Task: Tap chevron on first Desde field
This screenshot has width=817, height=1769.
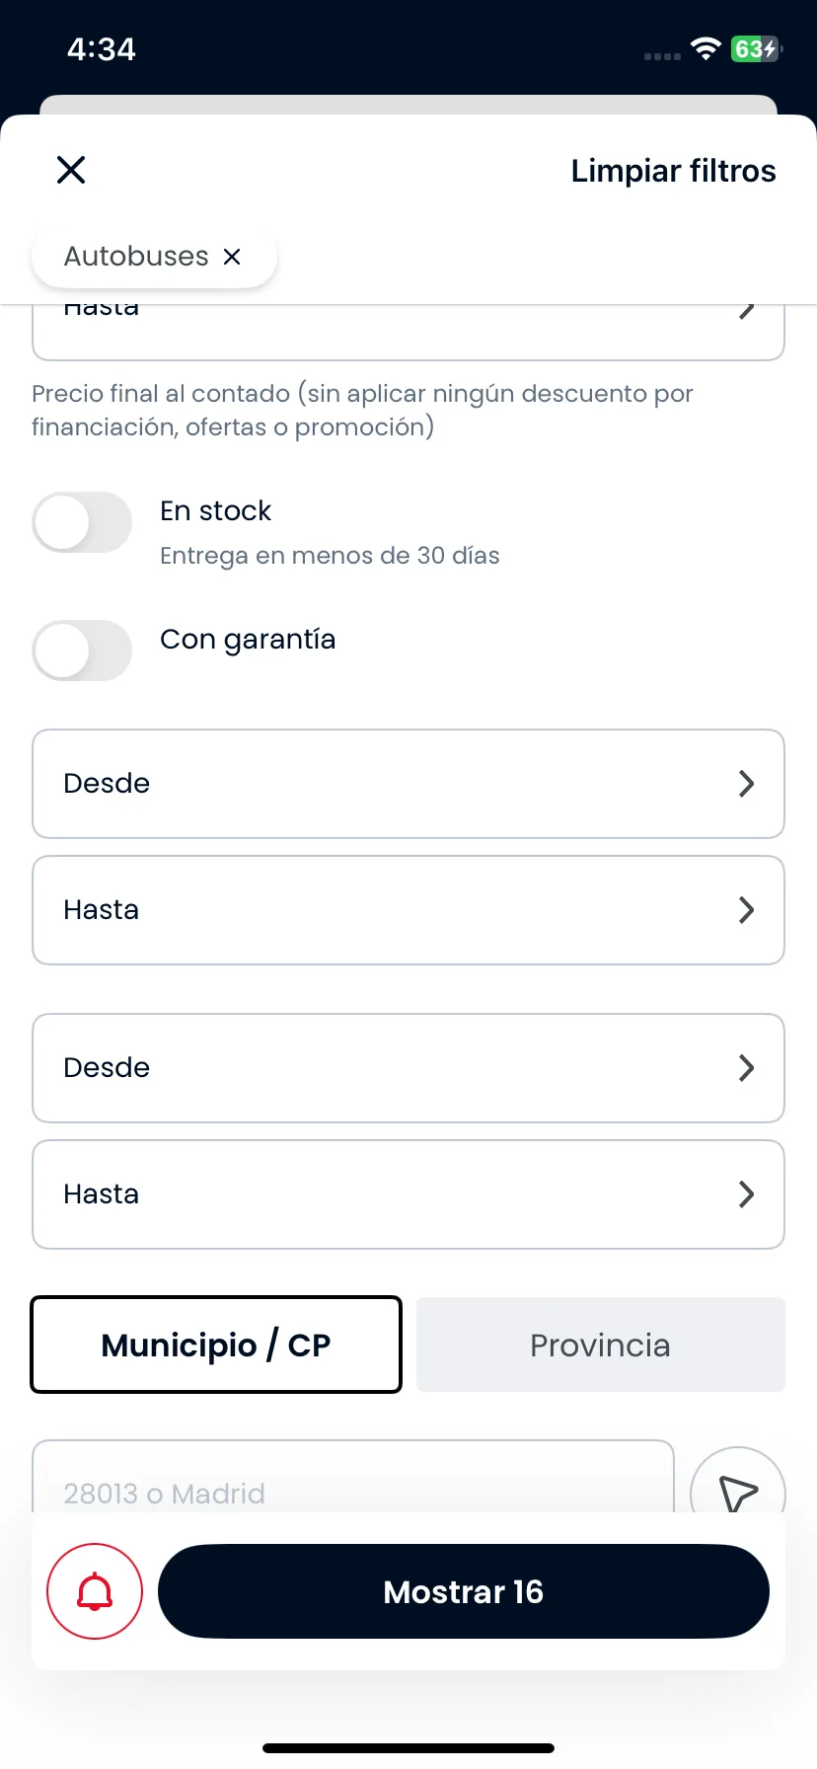Action: click(x=747, y=784)
